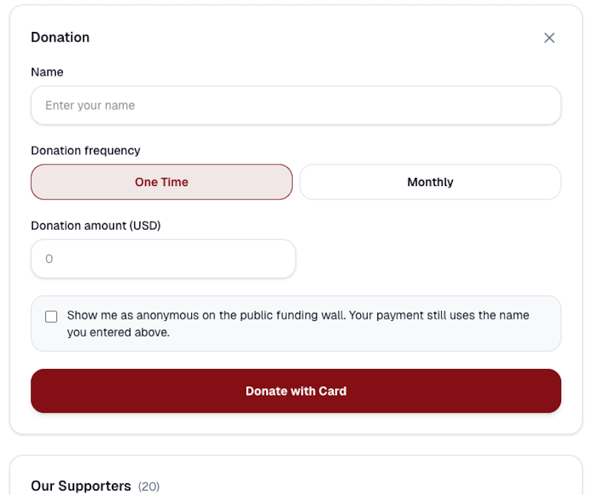Click the Donation dialog title
The width and height of the screenshot is (593, 495).
tap(60, 38)
